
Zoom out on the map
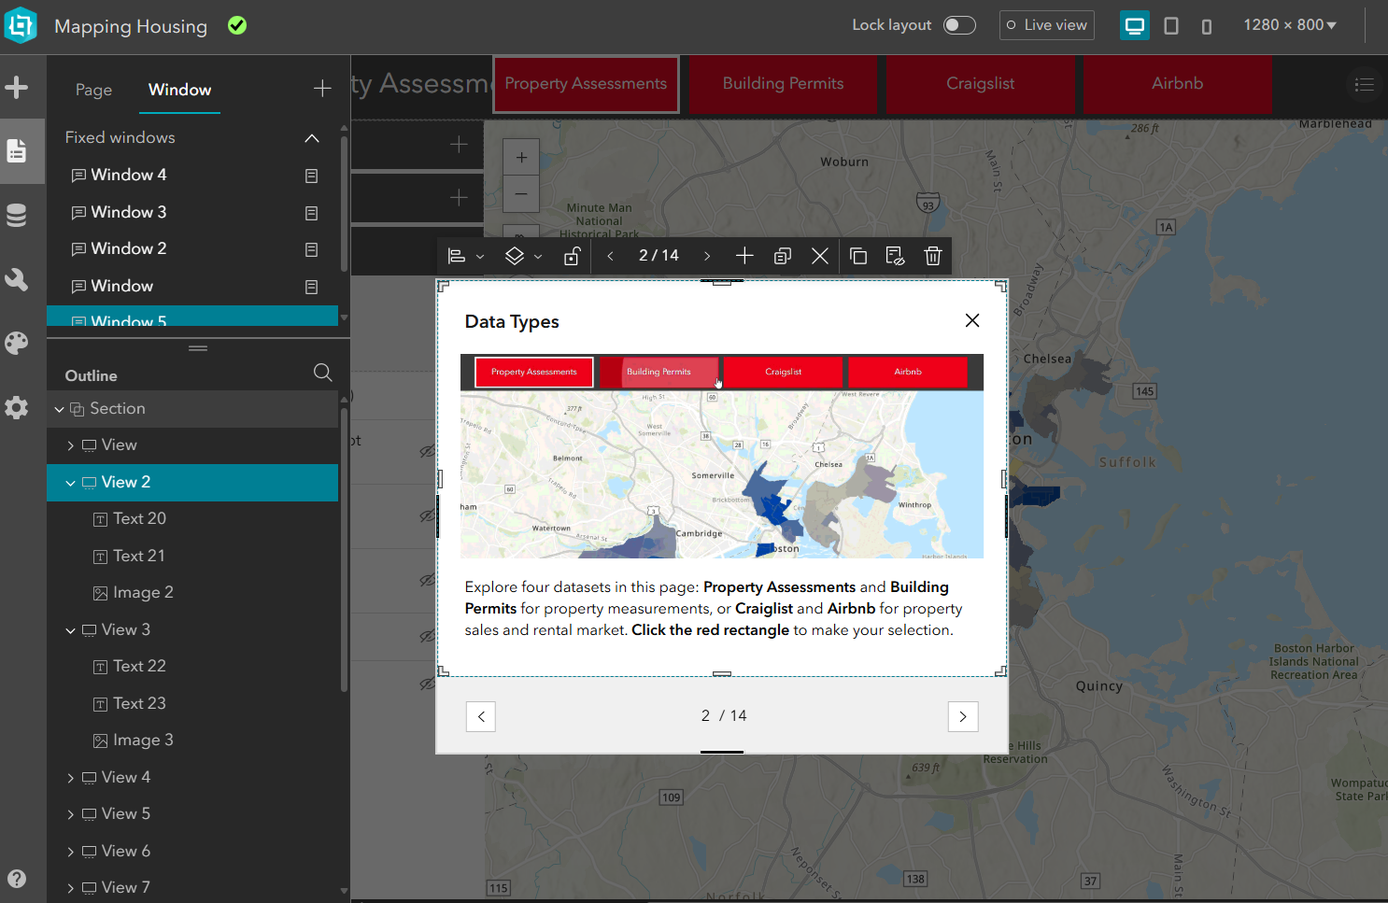521,193
